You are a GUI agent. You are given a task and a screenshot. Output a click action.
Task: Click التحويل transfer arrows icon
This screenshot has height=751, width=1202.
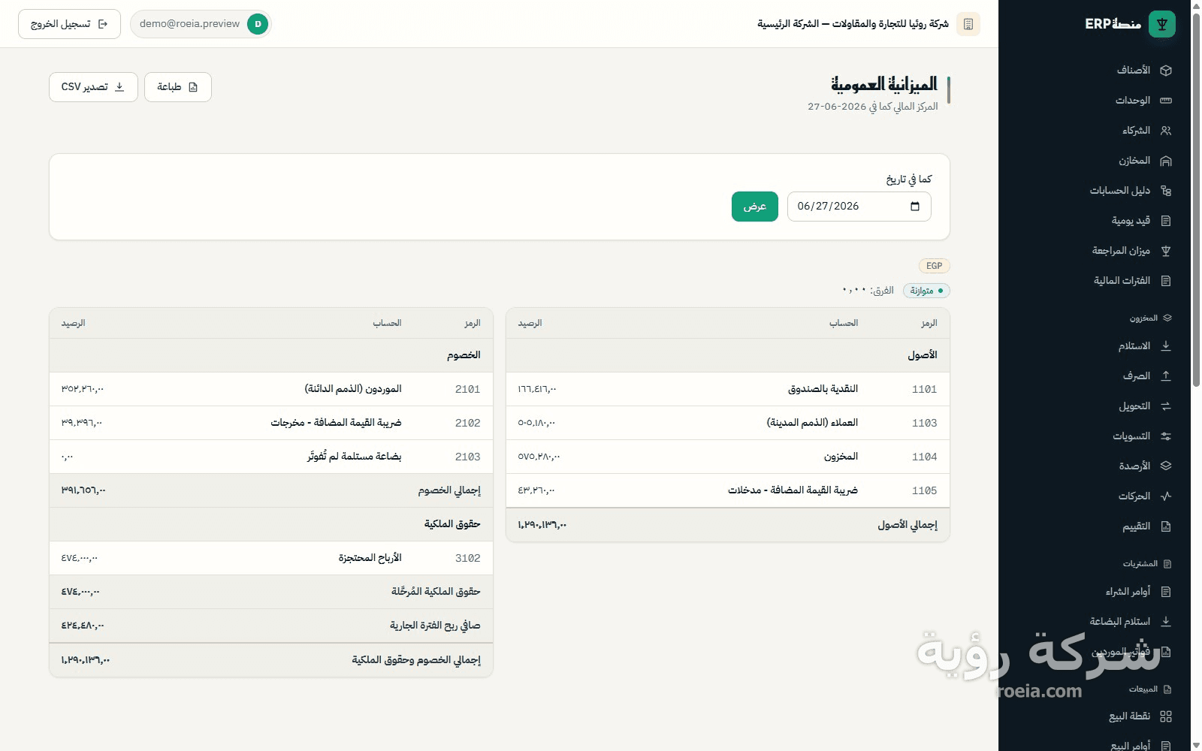[1166, 406]
